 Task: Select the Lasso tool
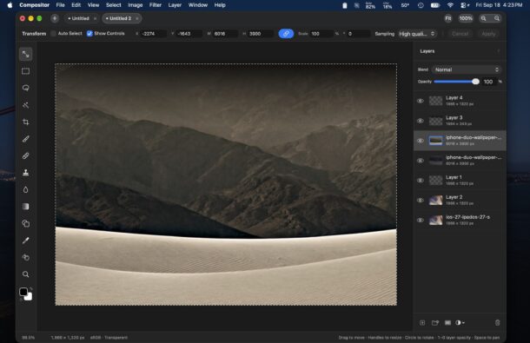(26, 88)
